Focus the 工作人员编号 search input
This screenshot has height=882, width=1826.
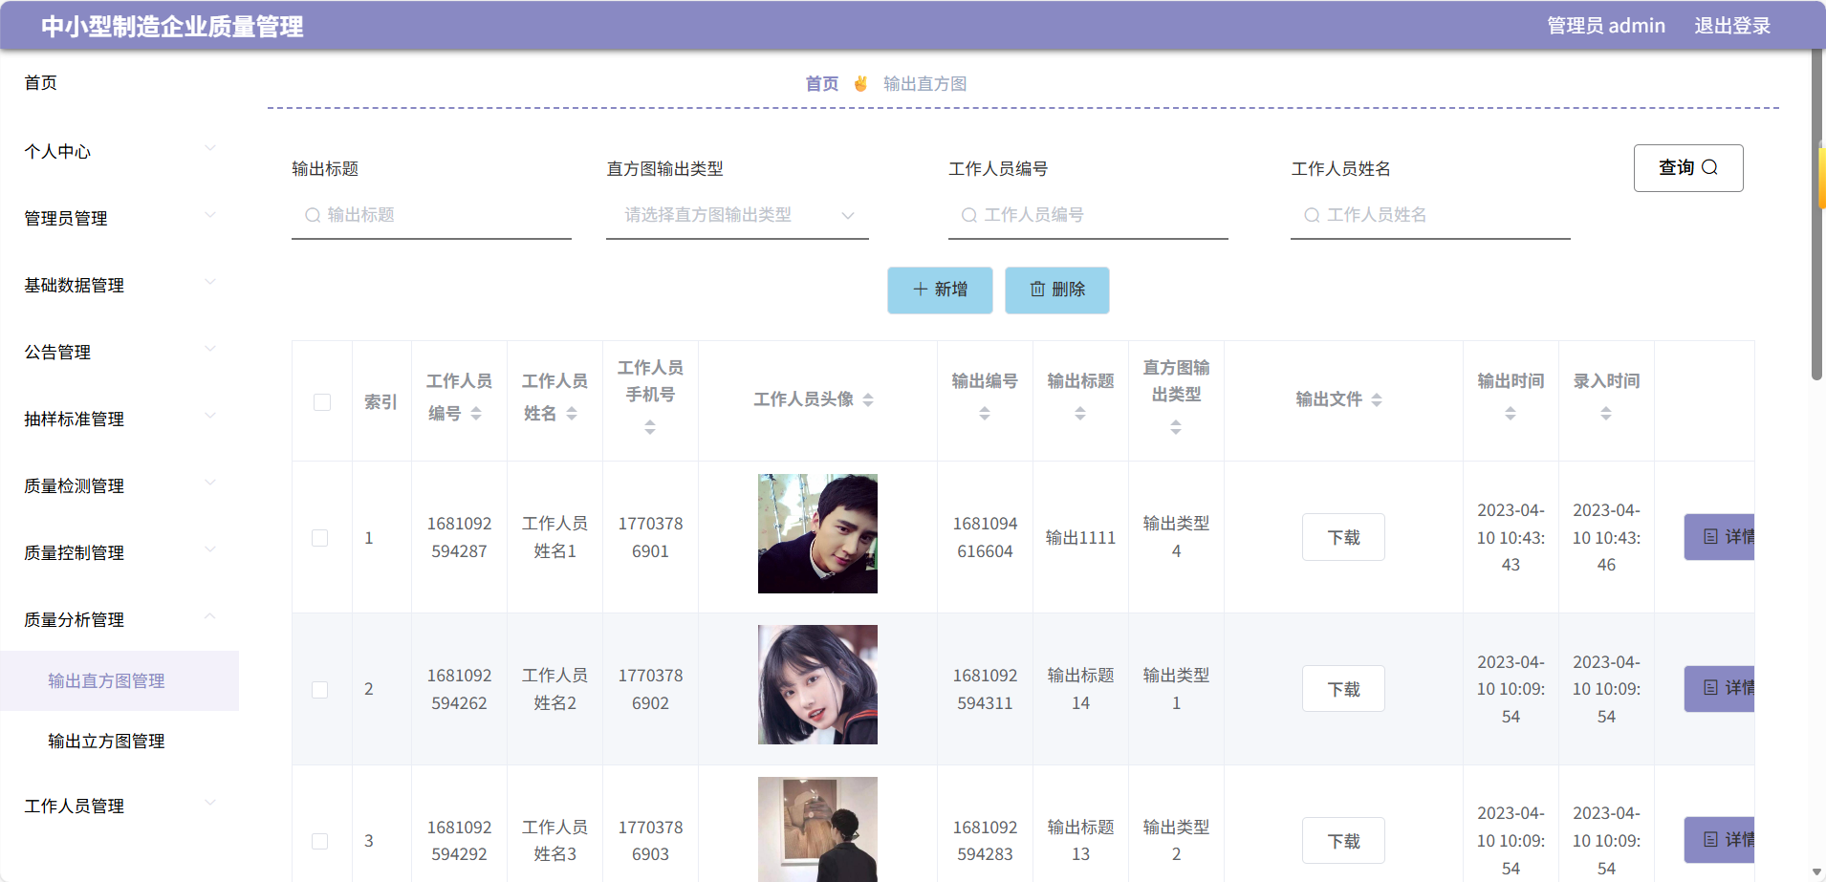[1088, 215]
